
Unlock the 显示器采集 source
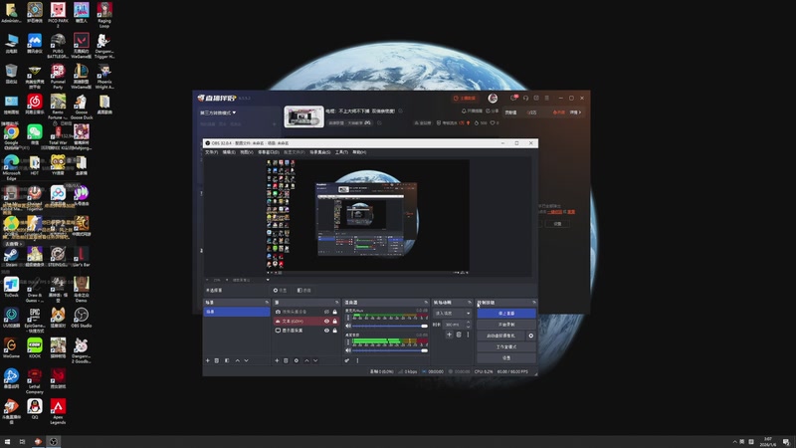click(x=334, y=331)
